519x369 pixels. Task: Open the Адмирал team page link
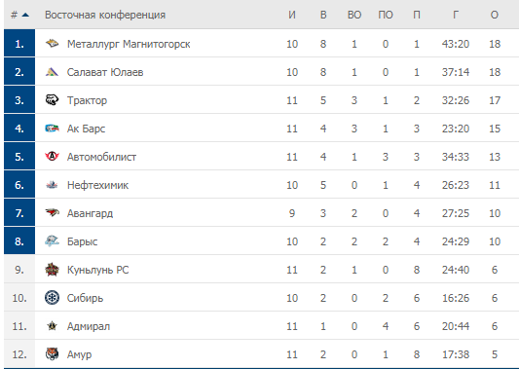(89, 326)
